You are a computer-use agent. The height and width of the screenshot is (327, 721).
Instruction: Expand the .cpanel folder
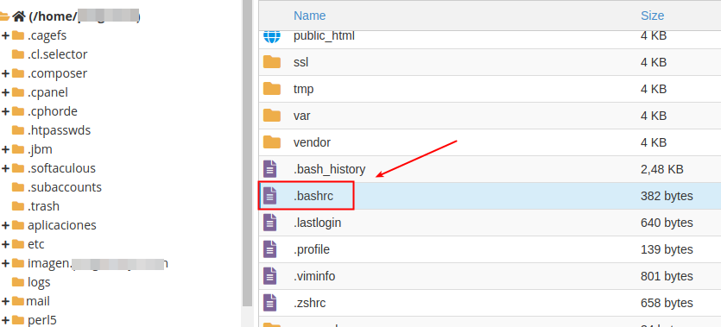5,92
